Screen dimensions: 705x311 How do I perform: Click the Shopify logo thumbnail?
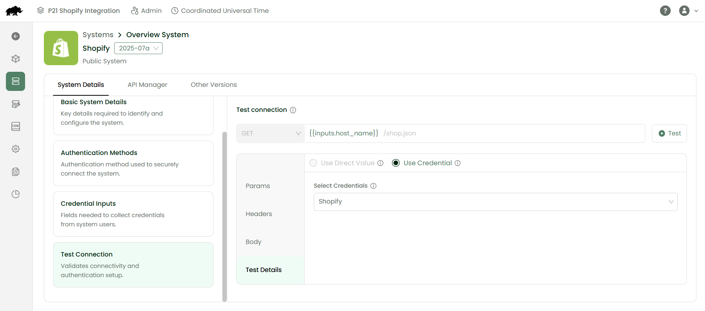coord(61,48)
